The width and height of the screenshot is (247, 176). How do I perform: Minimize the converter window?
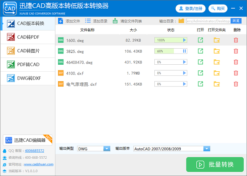click(233, 8)
